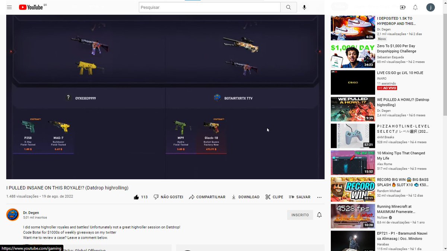
Task: Click the Glock-18 Bullet Queen item
Action: pyautogui.click(x=211, y=136)
